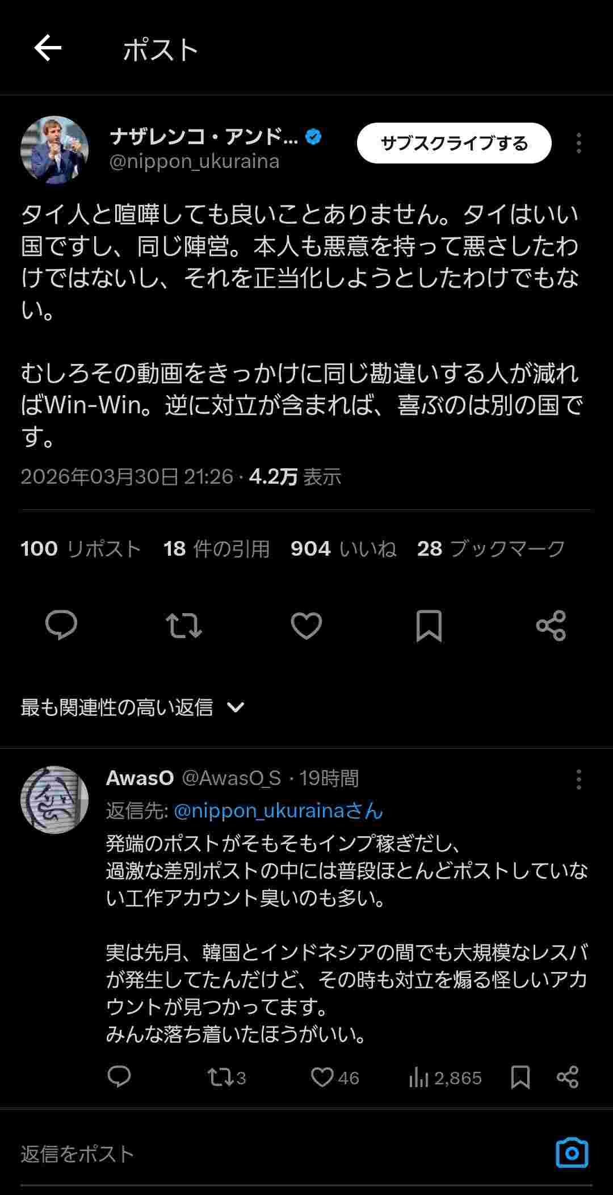
Task: Open camera icon in reply bar
Action: pyautogui.click(x=572, y=1152)
